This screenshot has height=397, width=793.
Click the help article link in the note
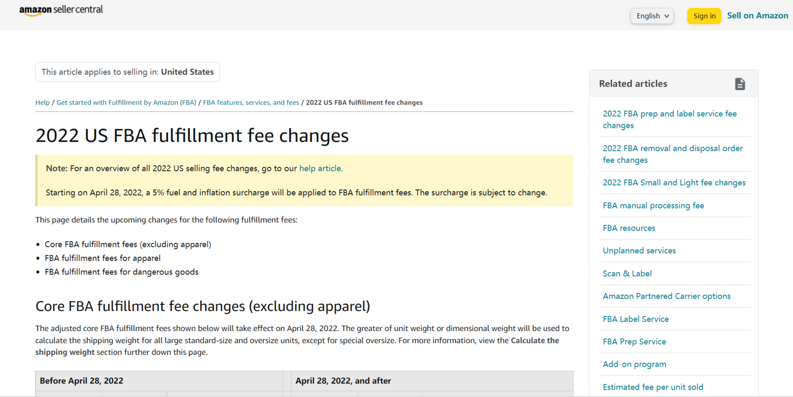[x=320, y=168]
